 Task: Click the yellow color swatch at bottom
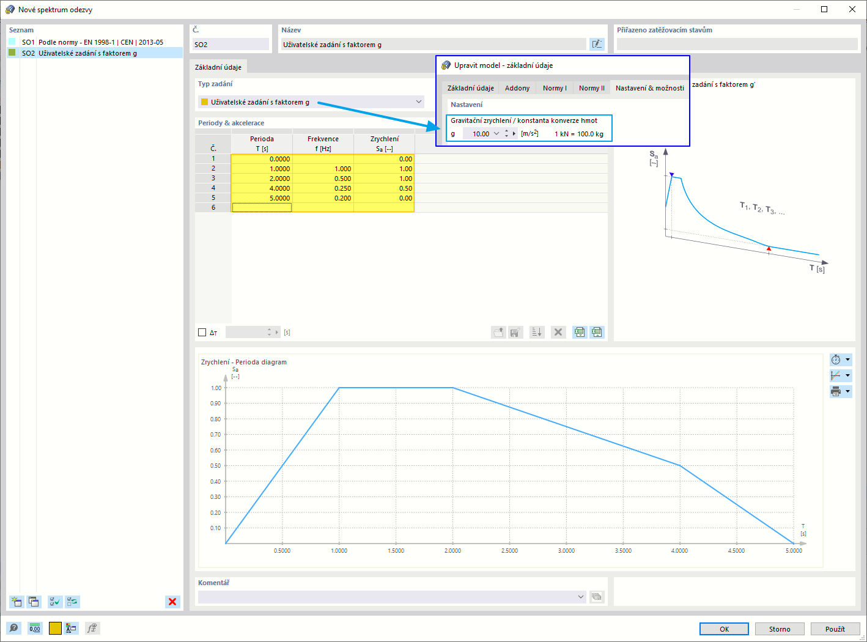pos(55,628)
